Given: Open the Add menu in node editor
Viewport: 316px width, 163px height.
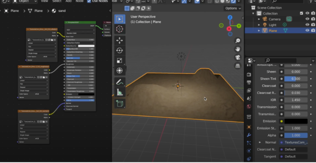Looking at the screenshot, I should coord(68,1).
